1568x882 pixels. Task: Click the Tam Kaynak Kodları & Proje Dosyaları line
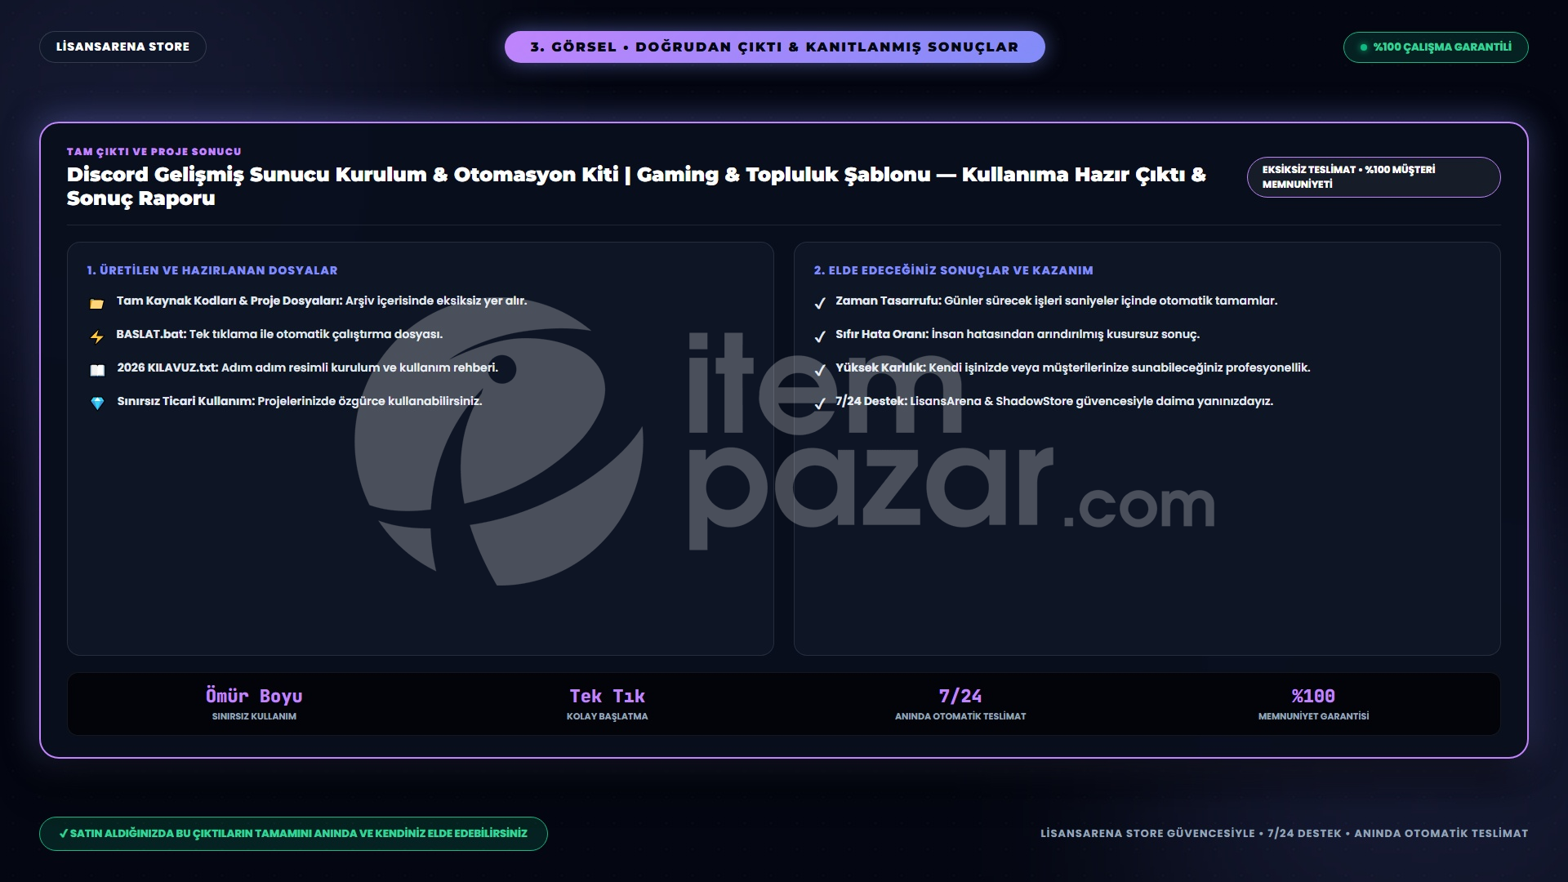(x=322, y=301)
